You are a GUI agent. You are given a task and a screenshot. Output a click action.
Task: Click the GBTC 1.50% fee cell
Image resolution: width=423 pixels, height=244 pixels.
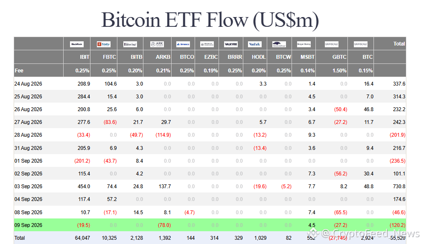(339, 71)
